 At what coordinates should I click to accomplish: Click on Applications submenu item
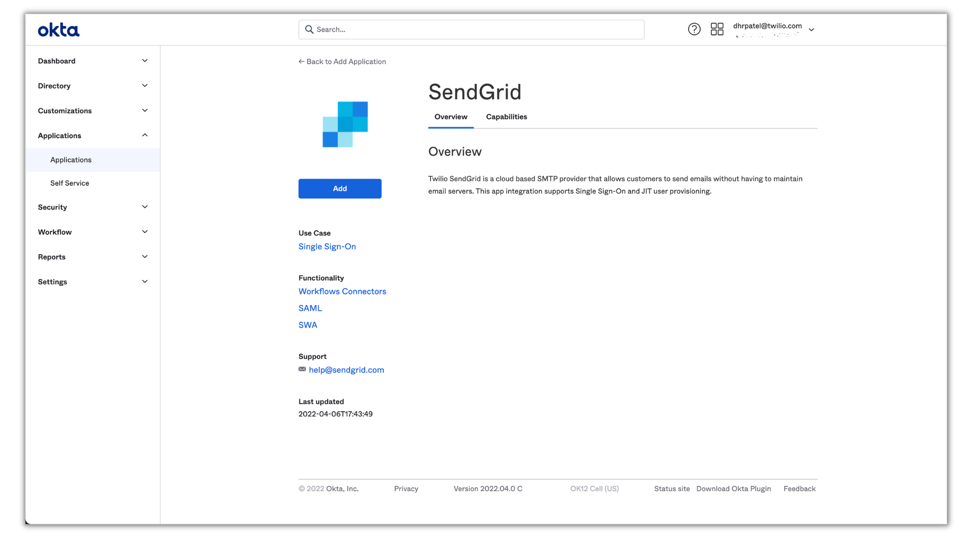coord(71,159)
